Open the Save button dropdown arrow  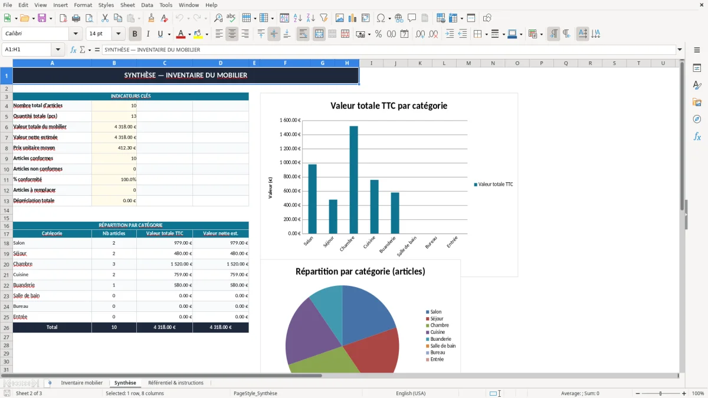[50, 18]
